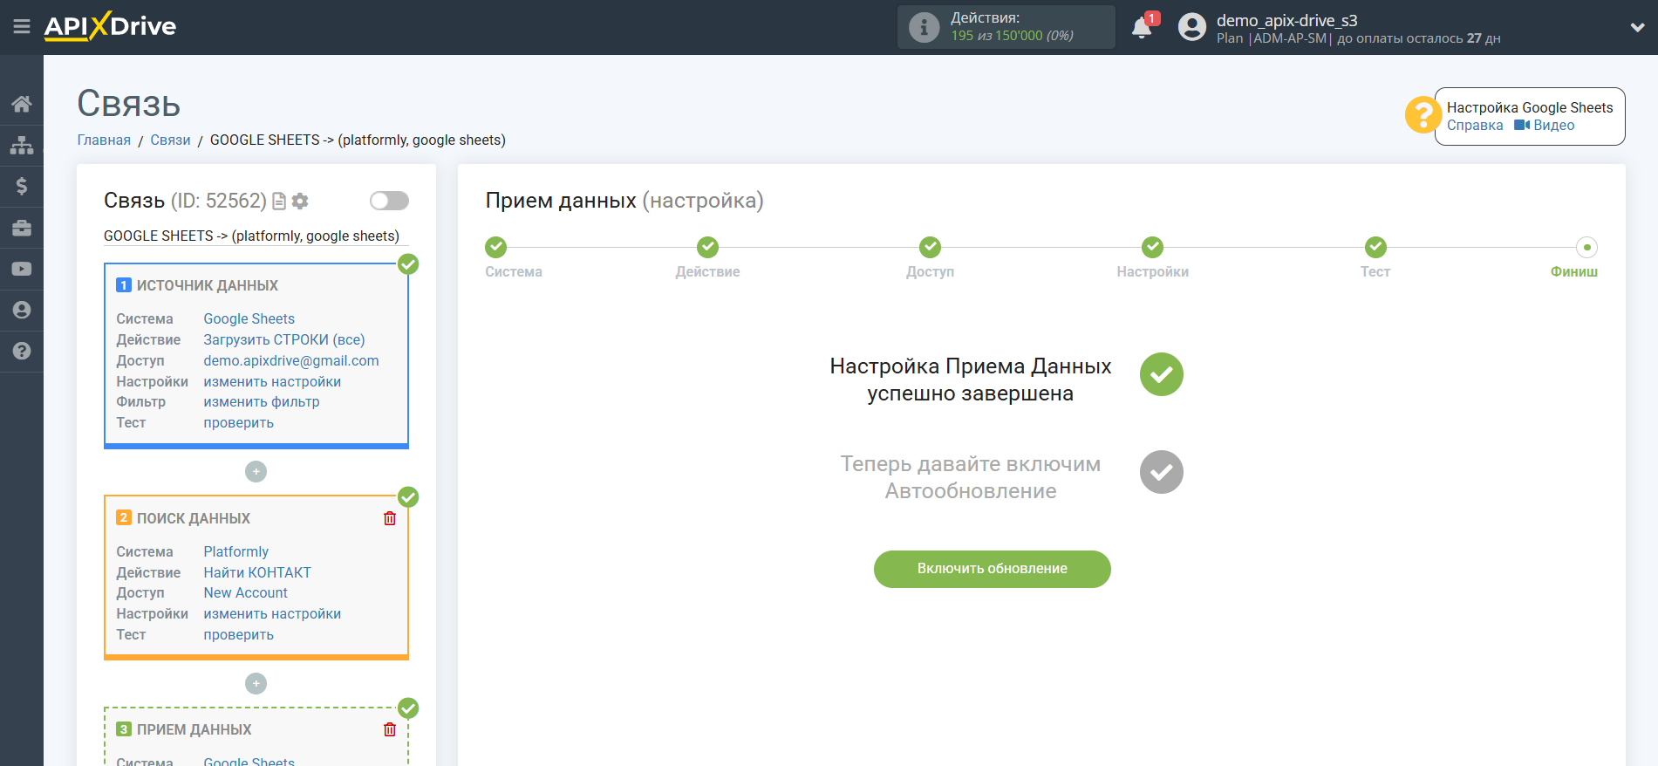Open the billing dollar sidebar icon
The width and height of the screenshot is (1658, 766).
[22, 186]
